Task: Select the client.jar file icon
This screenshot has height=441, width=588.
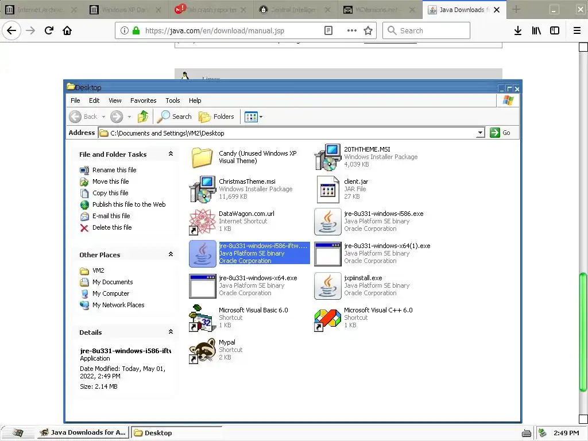Action: [x=327, y=189]
